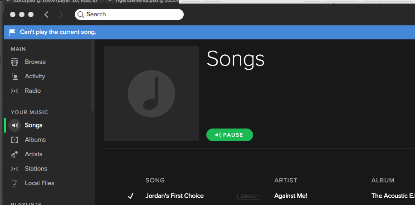Open Artists via microphone icon
This screenshot has width=415, height=205.
click(15, 154)
